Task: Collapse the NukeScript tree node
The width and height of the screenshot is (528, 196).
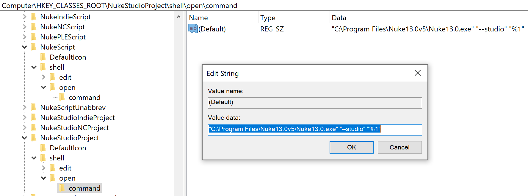Action: pos(24,47)
